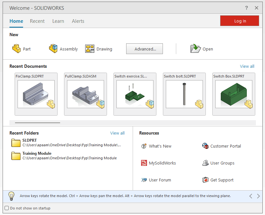Click the Open label text
The image size is (265, 215).
point(208,49)
